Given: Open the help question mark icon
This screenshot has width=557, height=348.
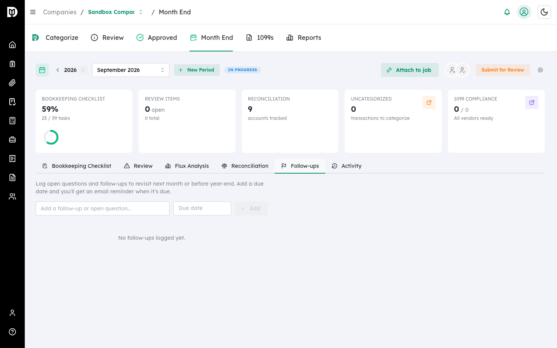Looking at the screenshot, I should pos(12,332).
